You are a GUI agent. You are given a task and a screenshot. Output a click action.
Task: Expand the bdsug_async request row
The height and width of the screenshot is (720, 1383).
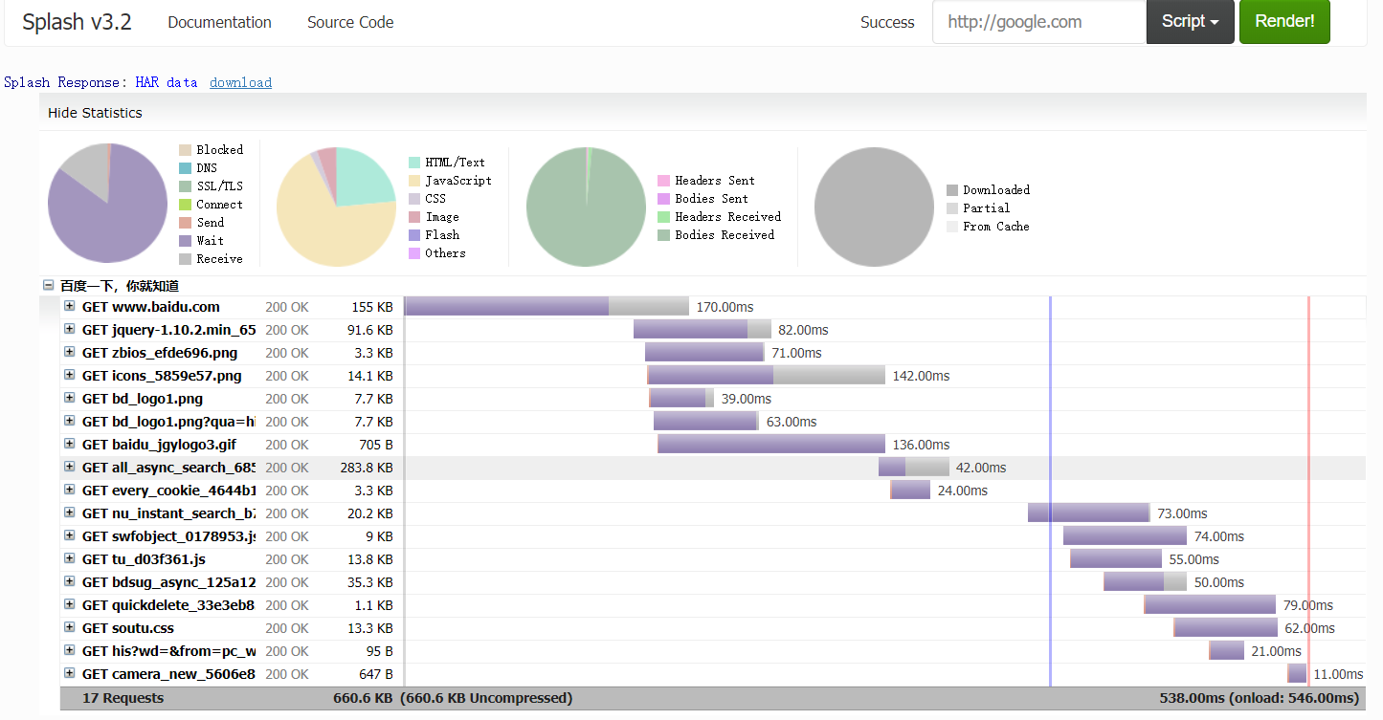coord(70,581)
